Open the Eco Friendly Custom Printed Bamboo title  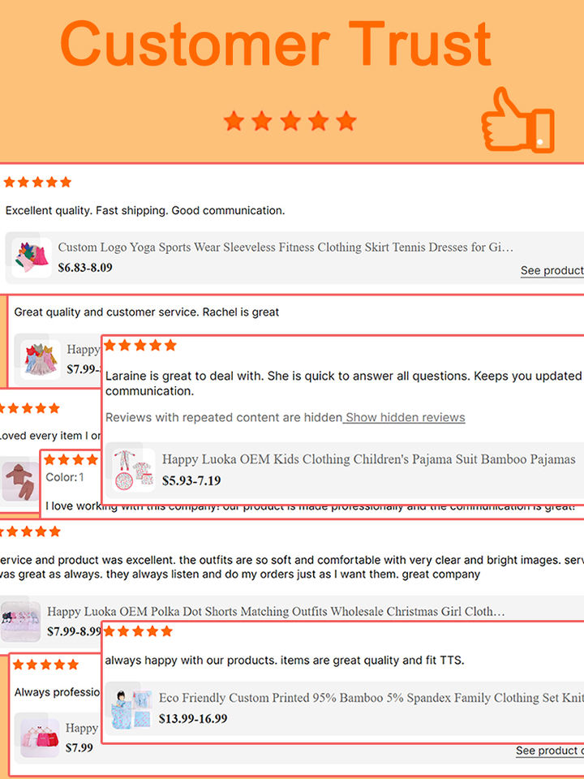click(371, 698)
